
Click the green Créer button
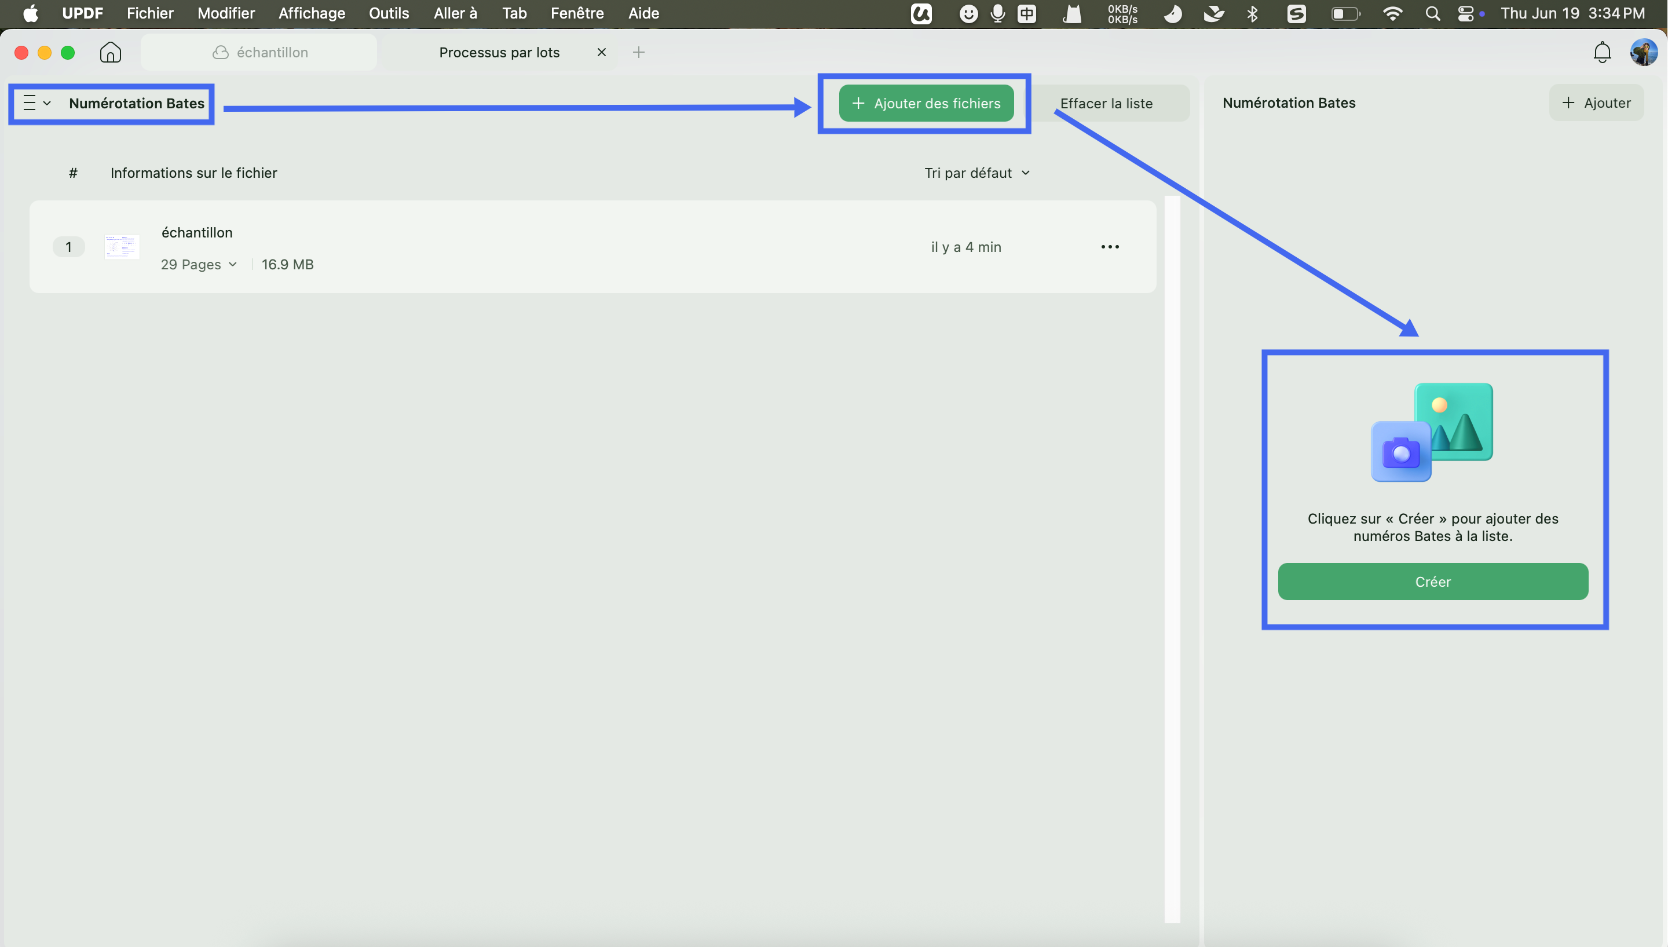tap(1433, 582)
